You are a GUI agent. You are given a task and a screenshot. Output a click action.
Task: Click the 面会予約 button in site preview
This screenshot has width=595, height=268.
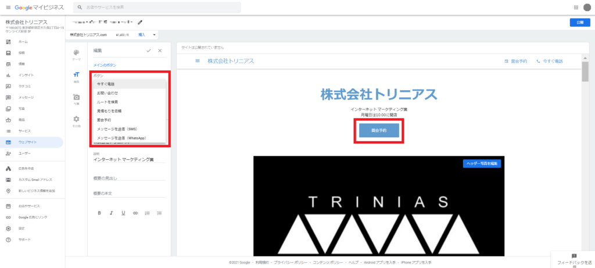point(379,130)
